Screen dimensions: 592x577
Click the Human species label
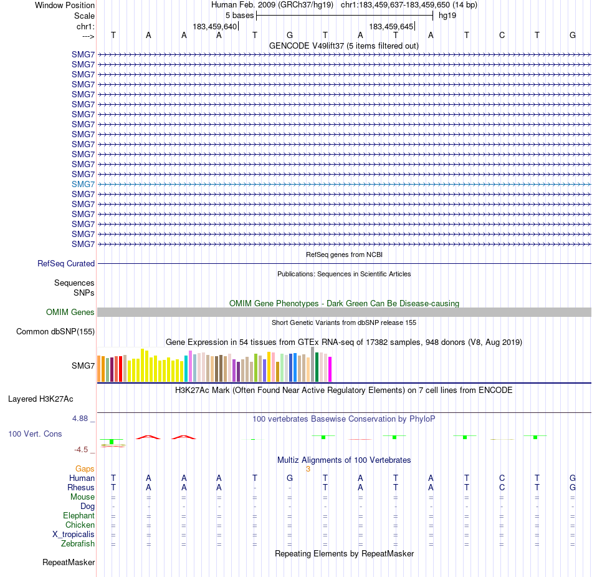(x=82, y=478)
